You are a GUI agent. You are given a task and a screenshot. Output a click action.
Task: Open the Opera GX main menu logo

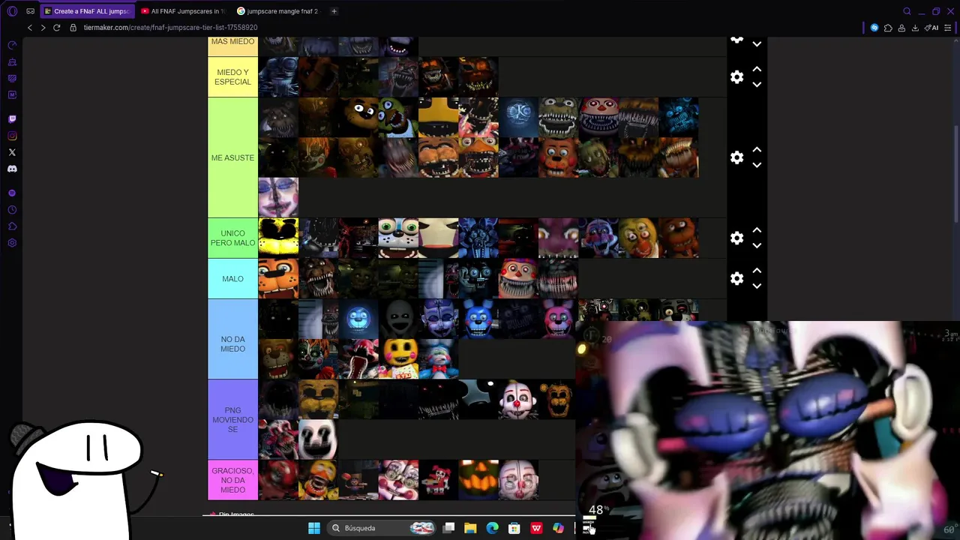coord(12,11)
